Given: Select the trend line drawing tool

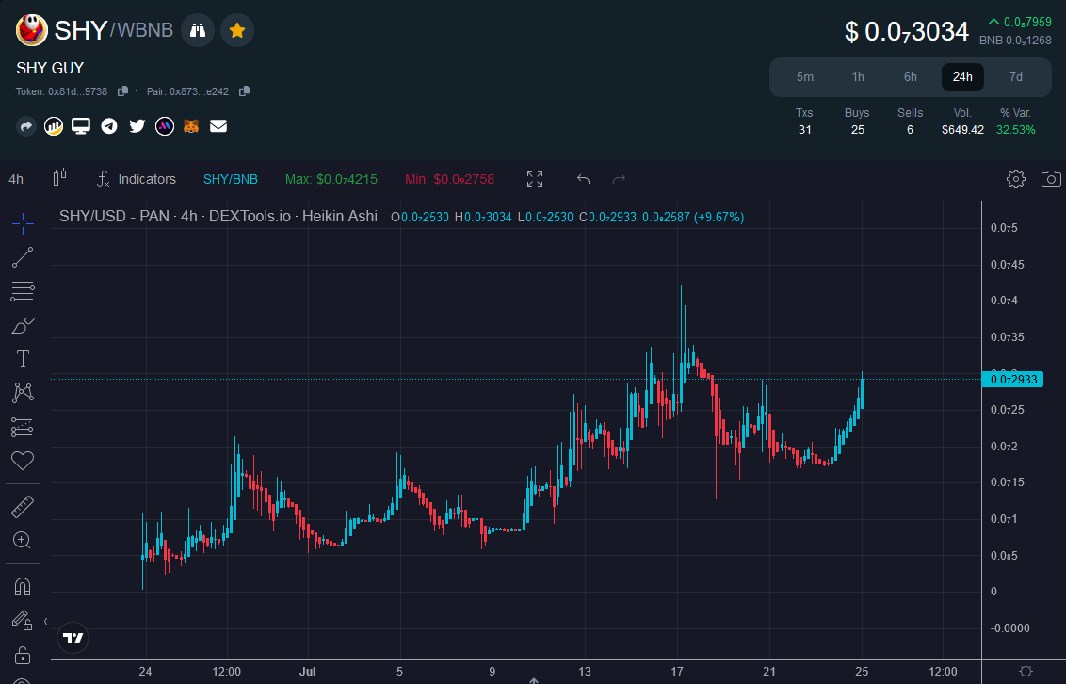Looking at the screenshot, I should click(23, 257).
